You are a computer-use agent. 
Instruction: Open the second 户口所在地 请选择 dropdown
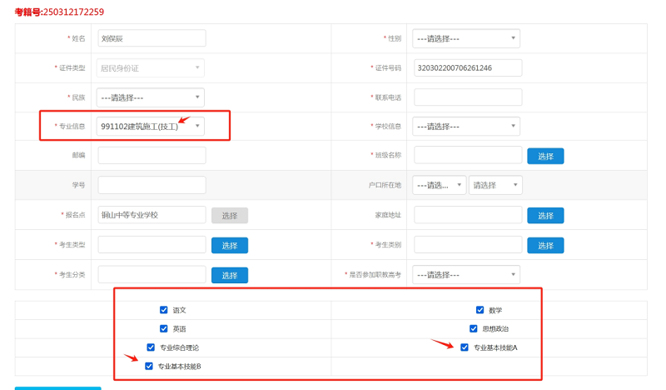click(495, 185)
